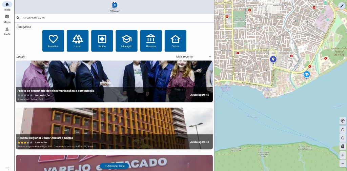Collapse the map with the top-right arrows button
The image size is (347, 171).
(342, 6)
